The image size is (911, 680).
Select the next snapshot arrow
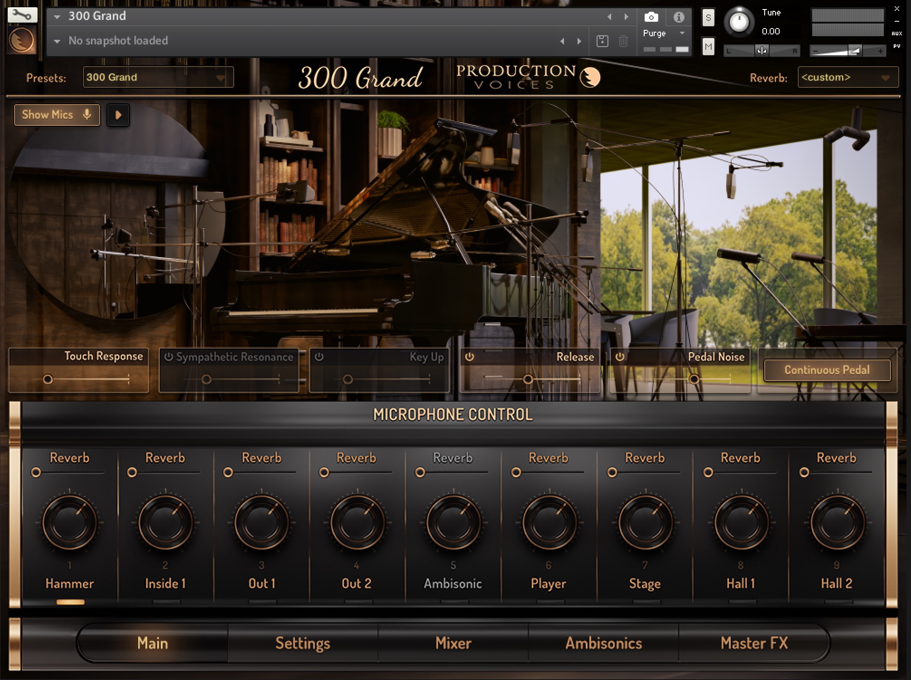[x=579, y=41]
